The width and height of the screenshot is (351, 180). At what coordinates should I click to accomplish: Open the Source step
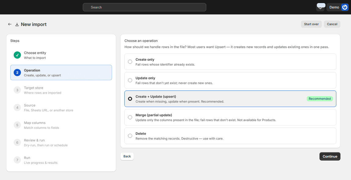(x=61, y=108)
